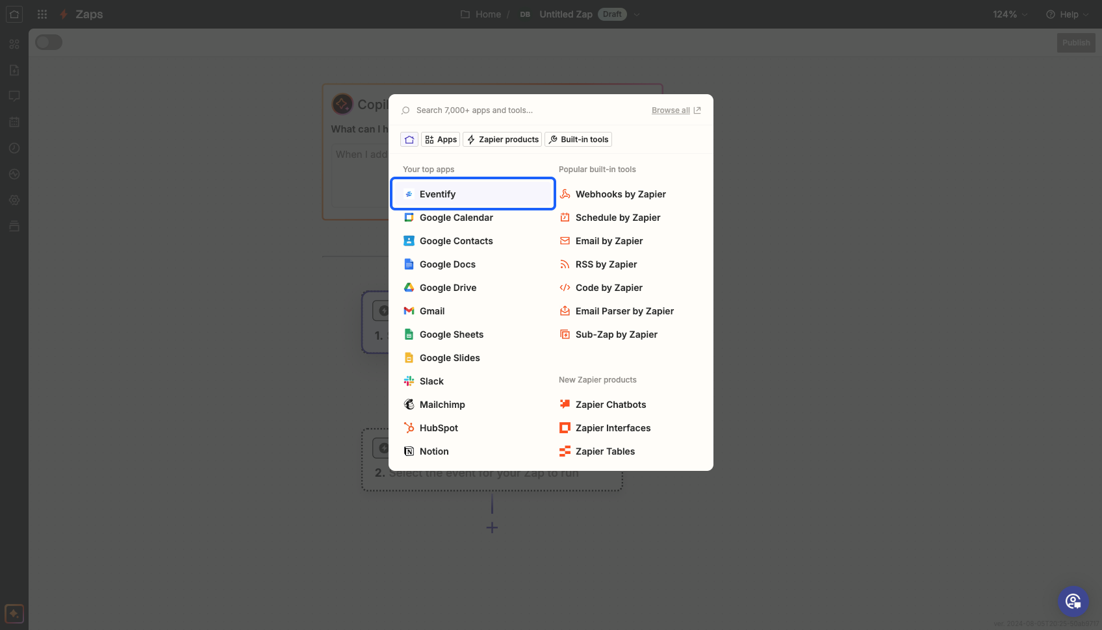1102x630 pixels.
Task: Open the Help dropdown menu
Action: (1068, 14)
